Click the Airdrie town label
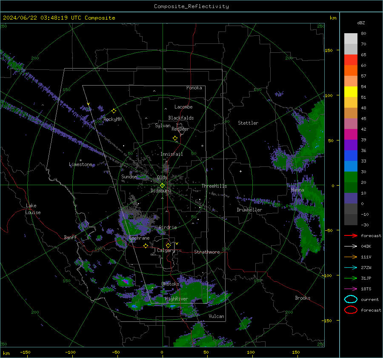The image size is (383, 358). 168,227
